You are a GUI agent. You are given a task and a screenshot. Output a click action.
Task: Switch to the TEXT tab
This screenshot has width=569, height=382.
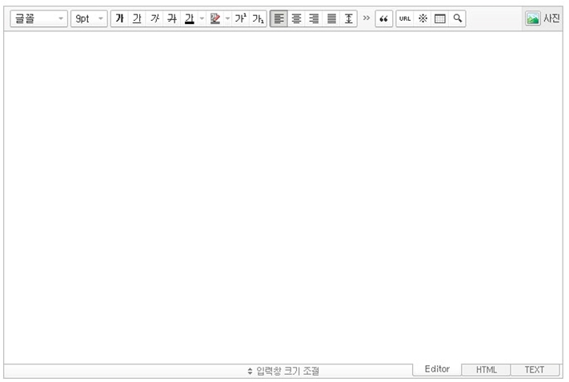pyautogui.click(x=535, y=370)
